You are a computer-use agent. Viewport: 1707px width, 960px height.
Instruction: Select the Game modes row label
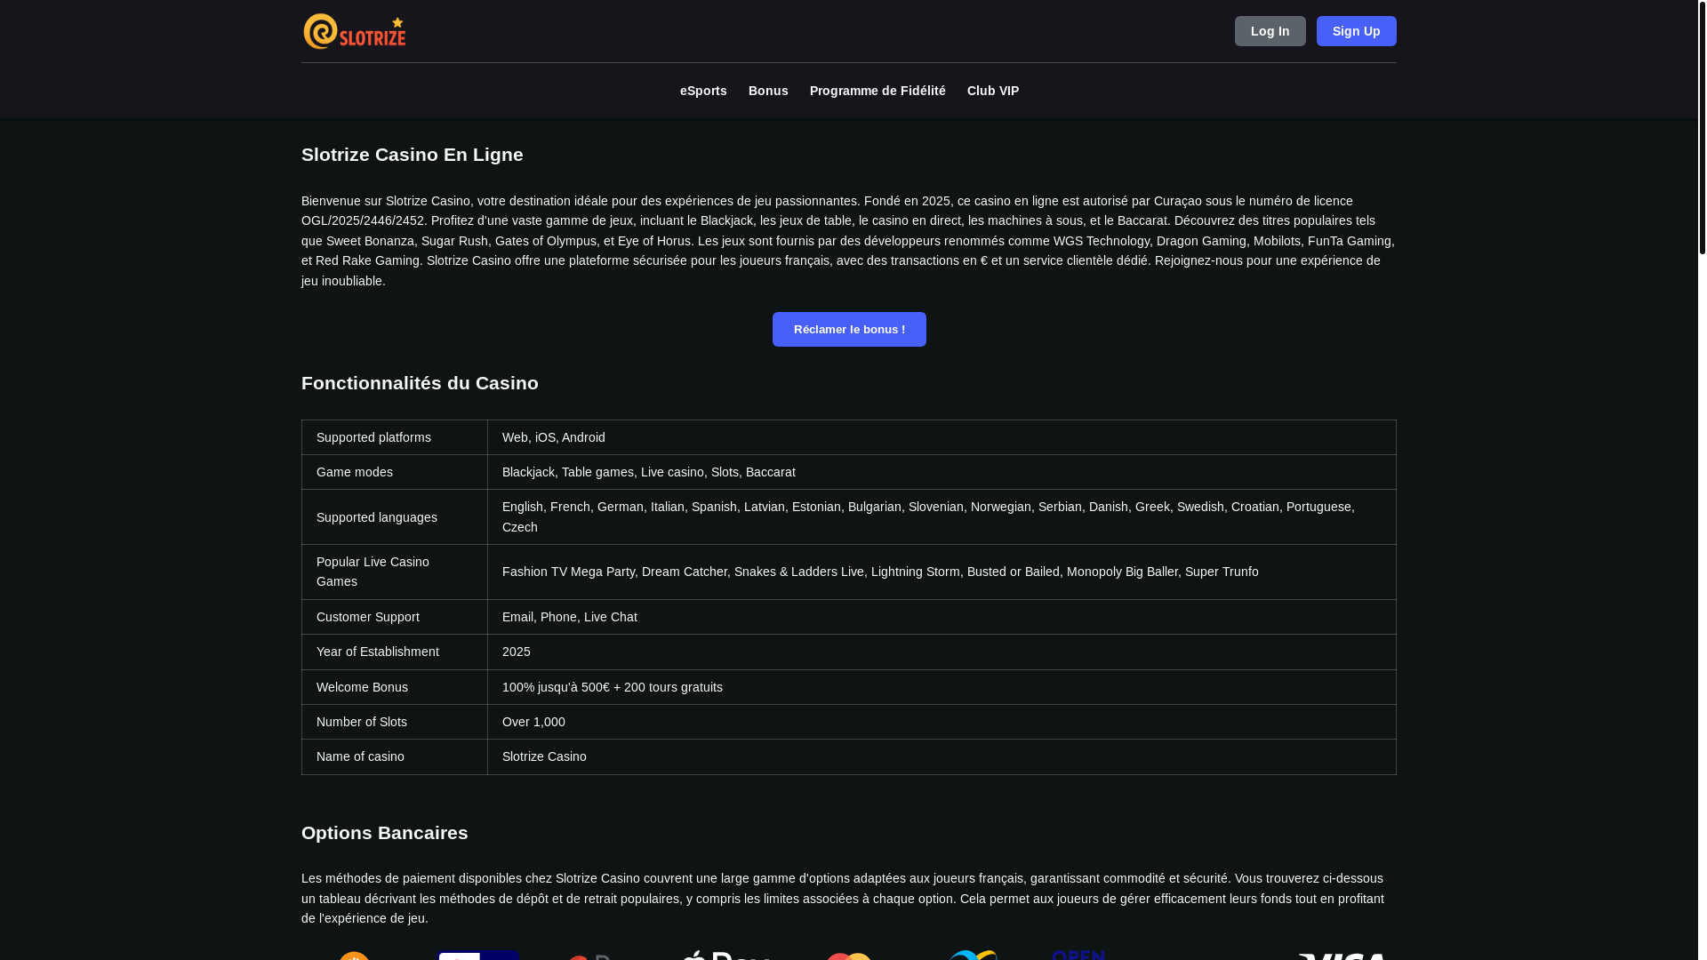tap(354, 472)
